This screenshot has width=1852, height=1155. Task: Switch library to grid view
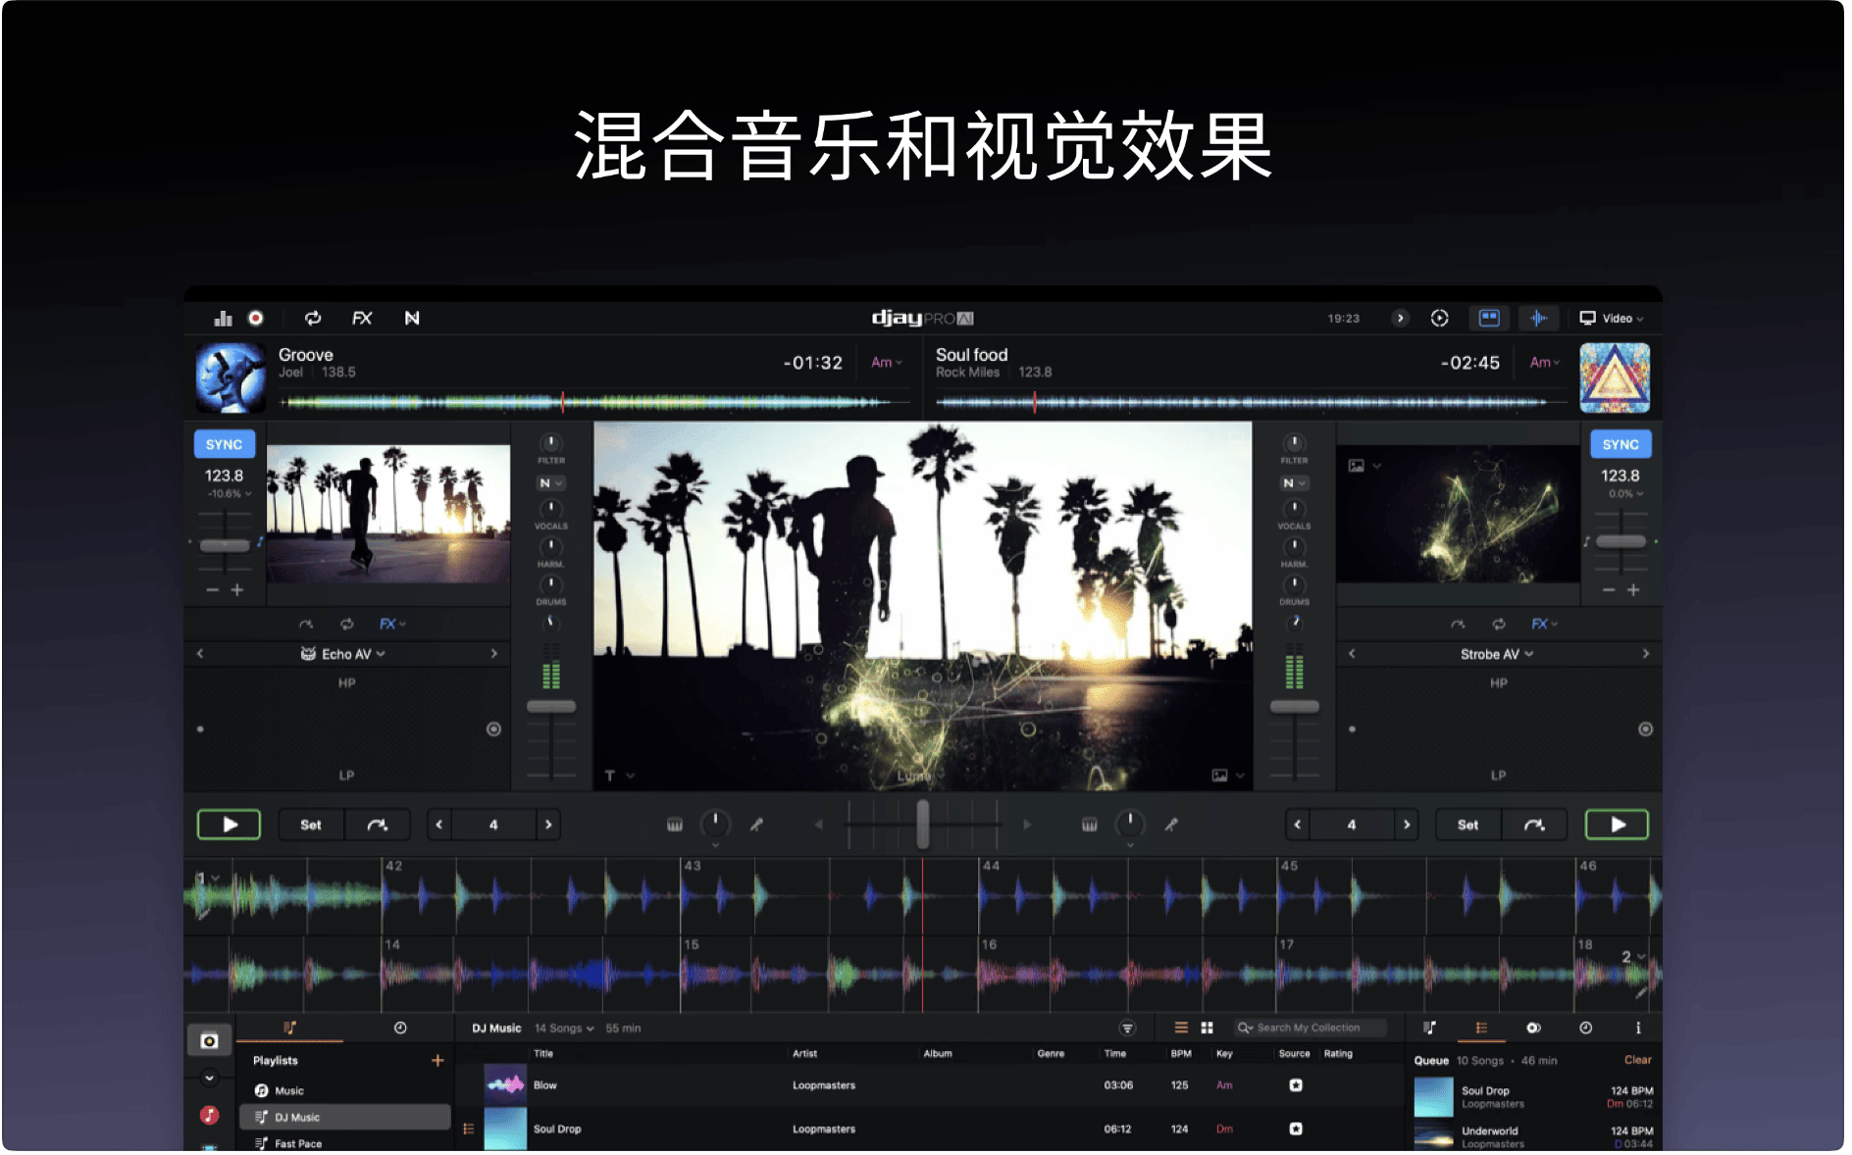(1208, 1028)
